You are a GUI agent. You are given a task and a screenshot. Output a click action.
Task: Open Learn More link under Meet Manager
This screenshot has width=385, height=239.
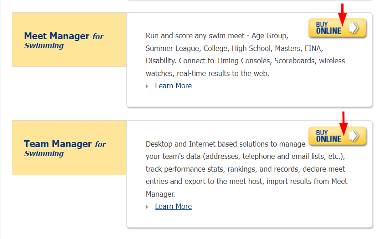(173, 86)
